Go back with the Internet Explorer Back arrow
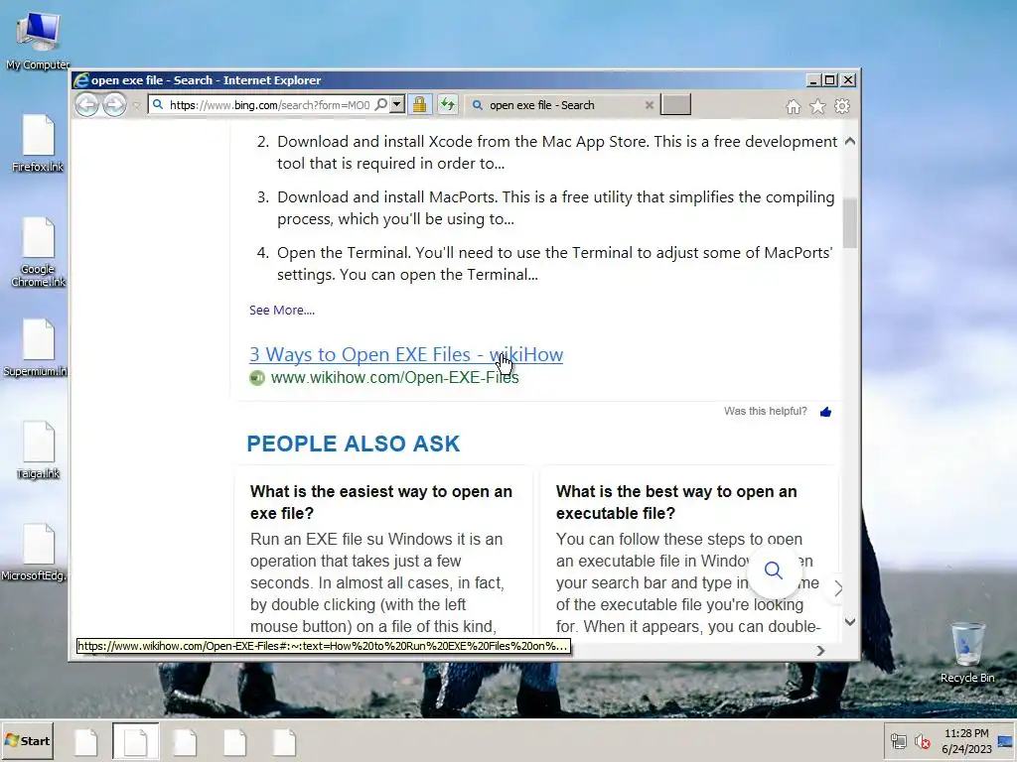The image size is (1017, 762). tap(87, 105)
